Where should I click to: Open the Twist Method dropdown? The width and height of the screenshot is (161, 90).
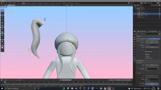coord(152,45)
